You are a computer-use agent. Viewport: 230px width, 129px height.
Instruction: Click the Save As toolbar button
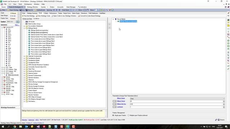click(29, 10)
